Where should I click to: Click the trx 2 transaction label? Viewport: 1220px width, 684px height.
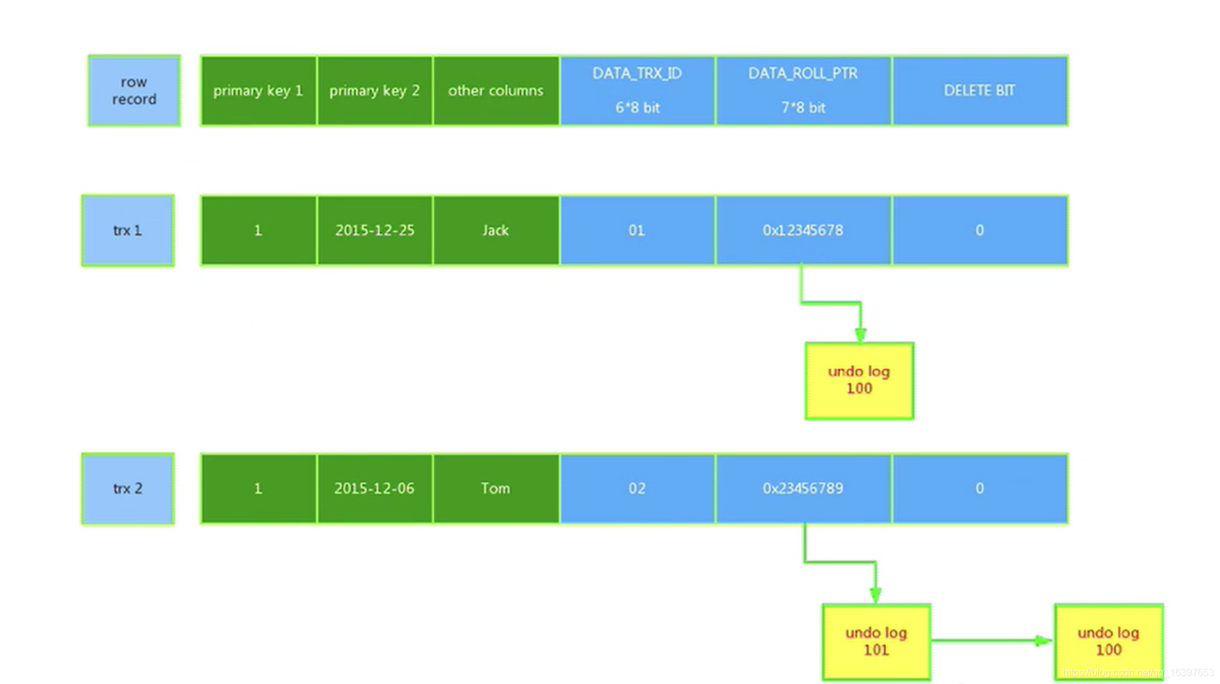pos(127,488)
